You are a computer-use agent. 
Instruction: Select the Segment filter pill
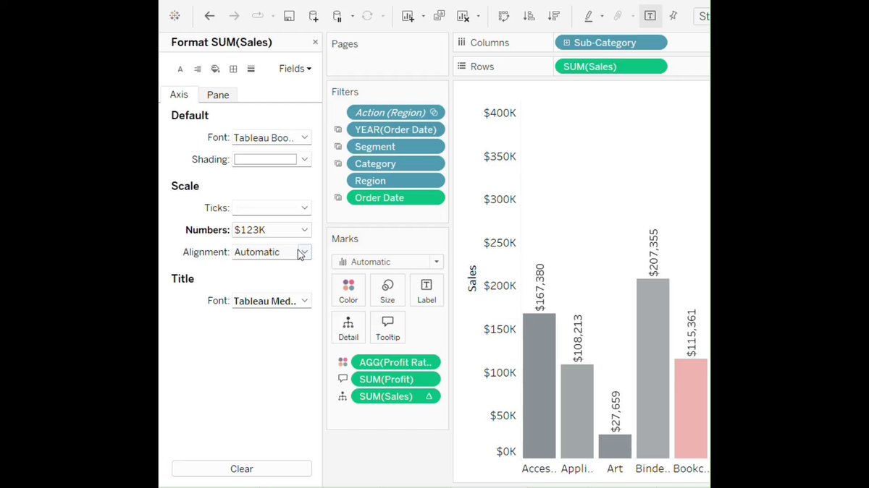395,147
